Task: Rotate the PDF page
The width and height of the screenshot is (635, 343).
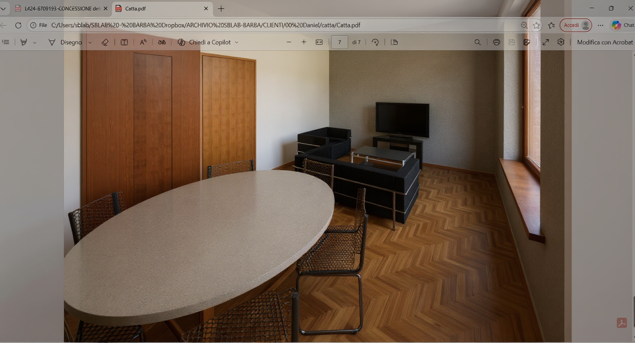Action: (375, 42)
